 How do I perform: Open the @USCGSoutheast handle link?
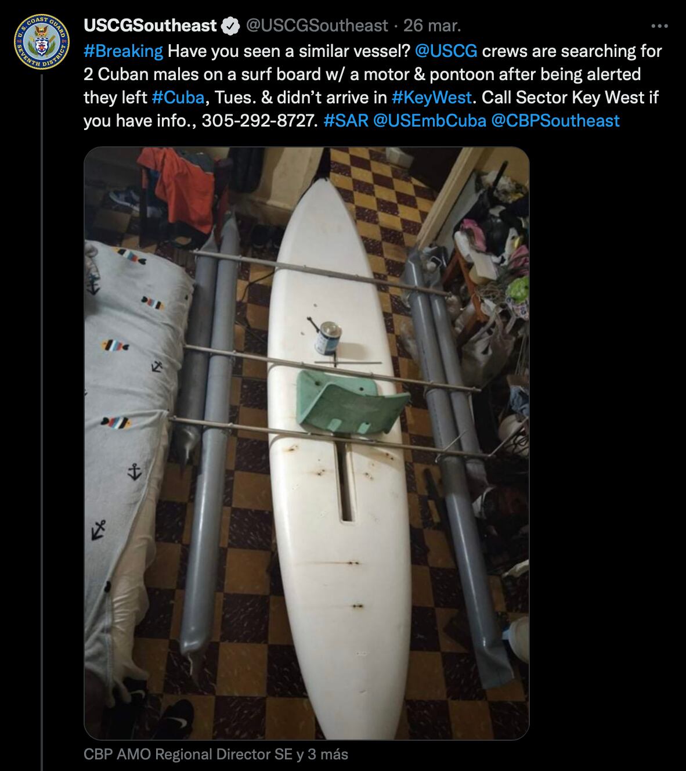(317, 26)
